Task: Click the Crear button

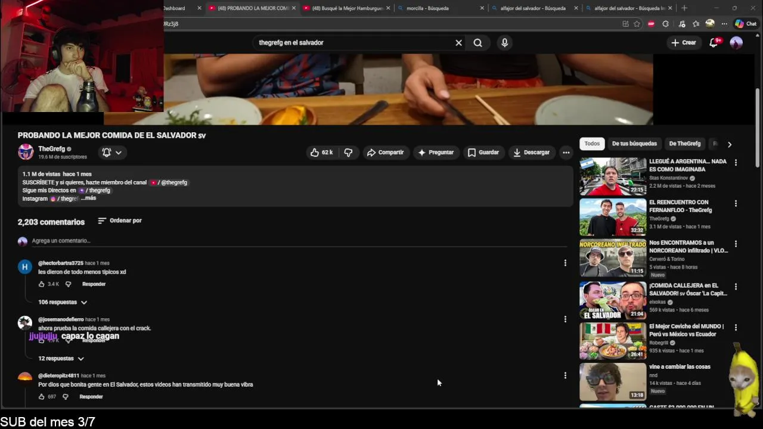Action: coord(683,43)
